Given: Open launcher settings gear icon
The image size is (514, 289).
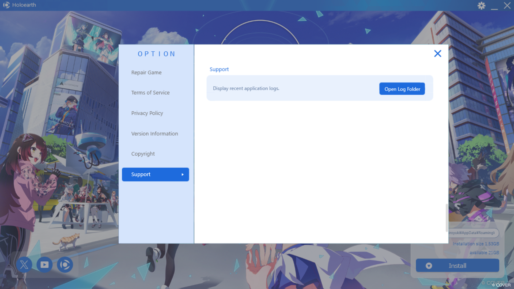Looking at the screenshot, I should click(481, 5).
